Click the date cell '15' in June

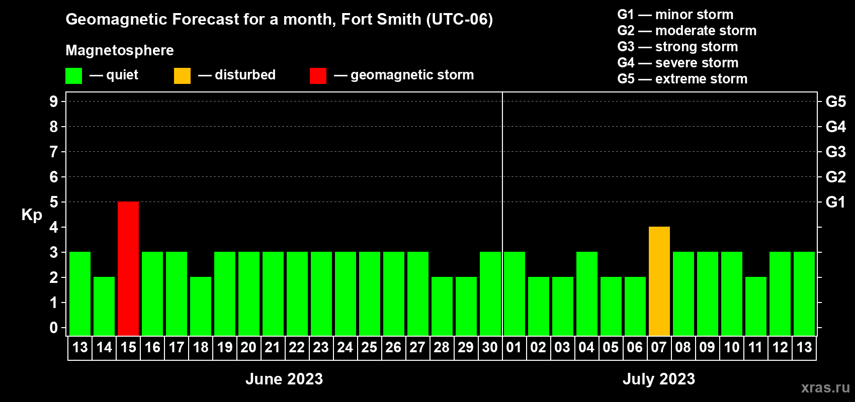(128, 348)
